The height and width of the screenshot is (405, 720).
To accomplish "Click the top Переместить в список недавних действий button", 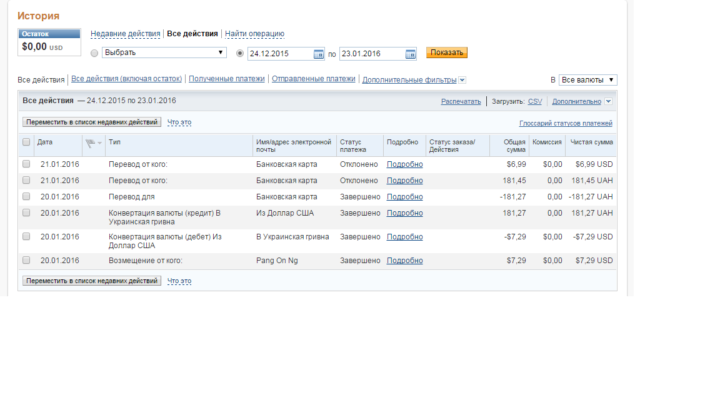I will pos(92,122).
